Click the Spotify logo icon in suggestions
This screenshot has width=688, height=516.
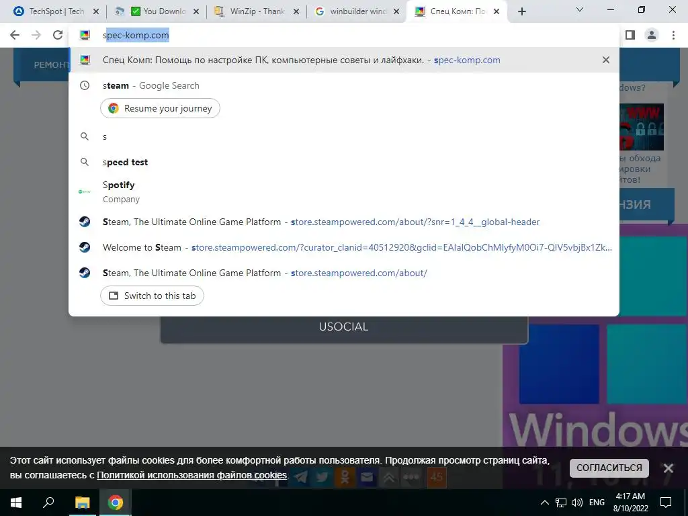[x=84, y=191]
